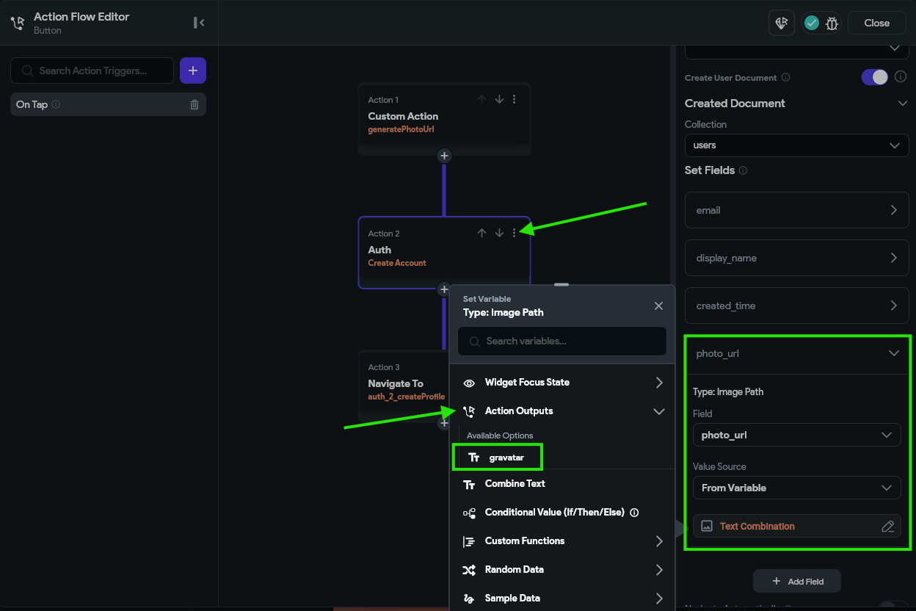Screen dimensions: 916x611
Task: Open Action 1 options menu
Action: coord(514,99)
